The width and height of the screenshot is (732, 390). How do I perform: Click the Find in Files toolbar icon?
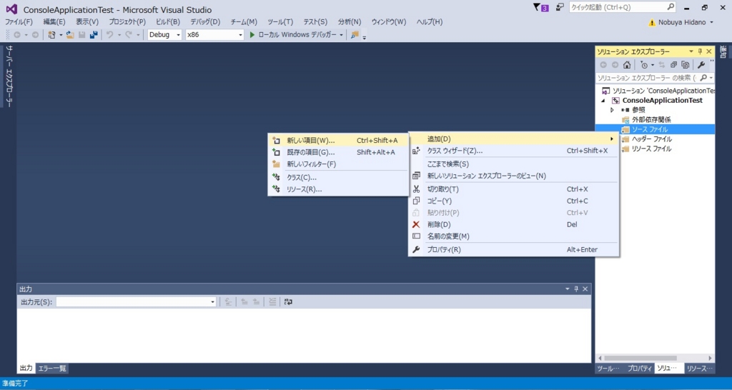point(355,35)
